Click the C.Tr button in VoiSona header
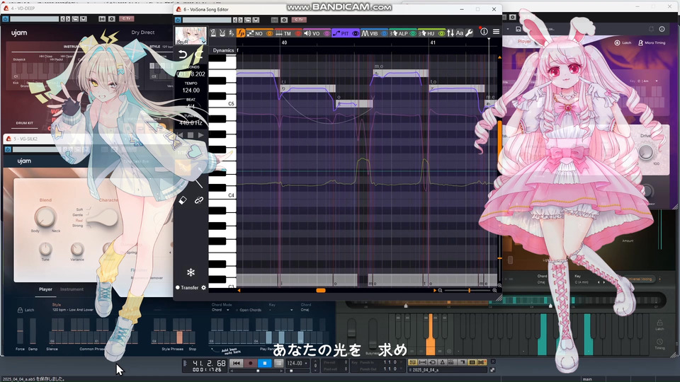 [299, 20]
